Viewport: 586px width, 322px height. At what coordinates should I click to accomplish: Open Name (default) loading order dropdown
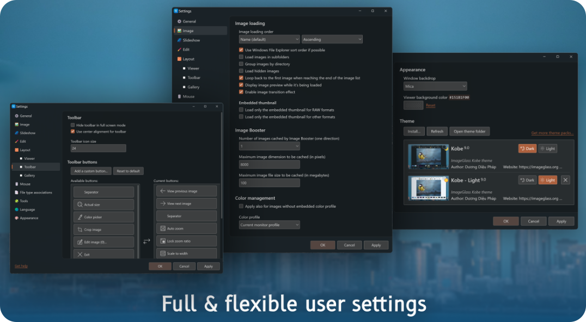pos(270,39)
